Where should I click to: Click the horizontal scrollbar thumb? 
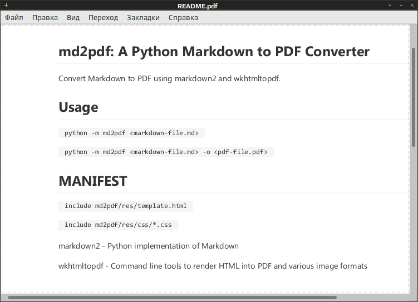(172, 298)
